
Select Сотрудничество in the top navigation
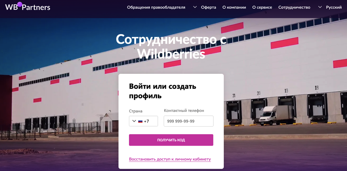tap(294, 7)
